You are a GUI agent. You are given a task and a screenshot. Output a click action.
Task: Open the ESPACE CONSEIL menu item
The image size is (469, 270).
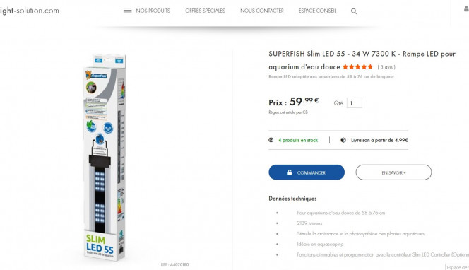pos(317,11)
